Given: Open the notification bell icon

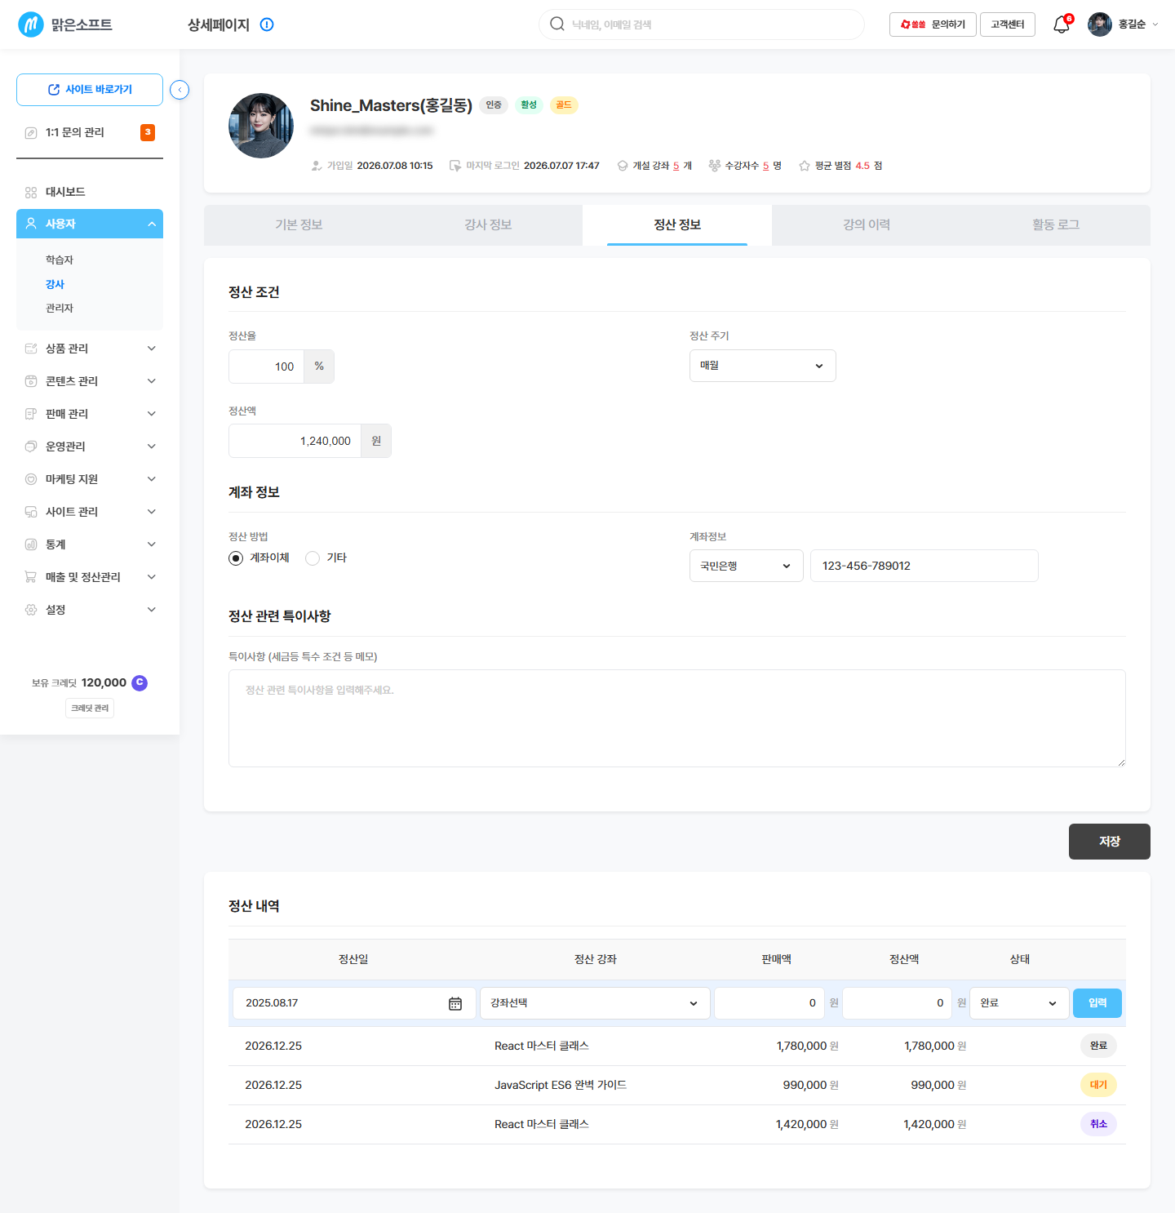Looking at the screenshot, I should (1061, 24).
